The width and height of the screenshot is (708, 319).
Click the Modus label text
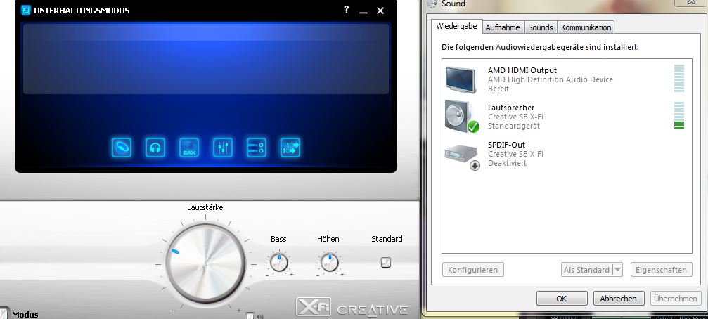(x=25, y=315)
